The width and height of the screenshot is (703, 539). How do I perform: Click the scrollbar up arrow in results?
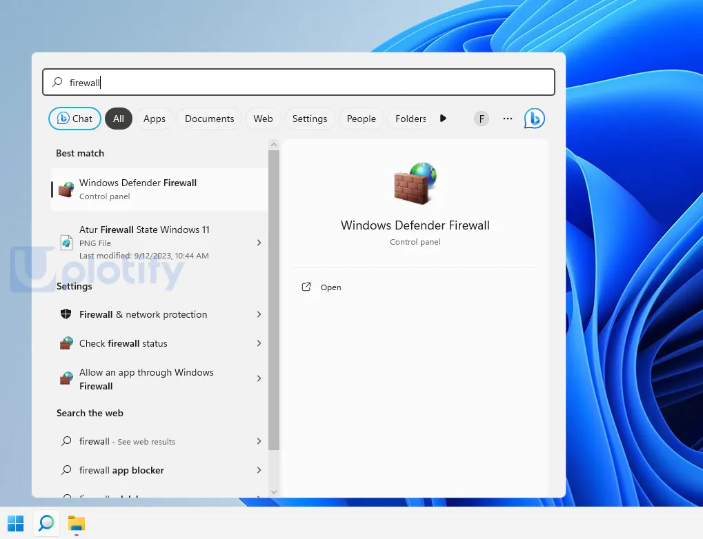pos(274,145)
